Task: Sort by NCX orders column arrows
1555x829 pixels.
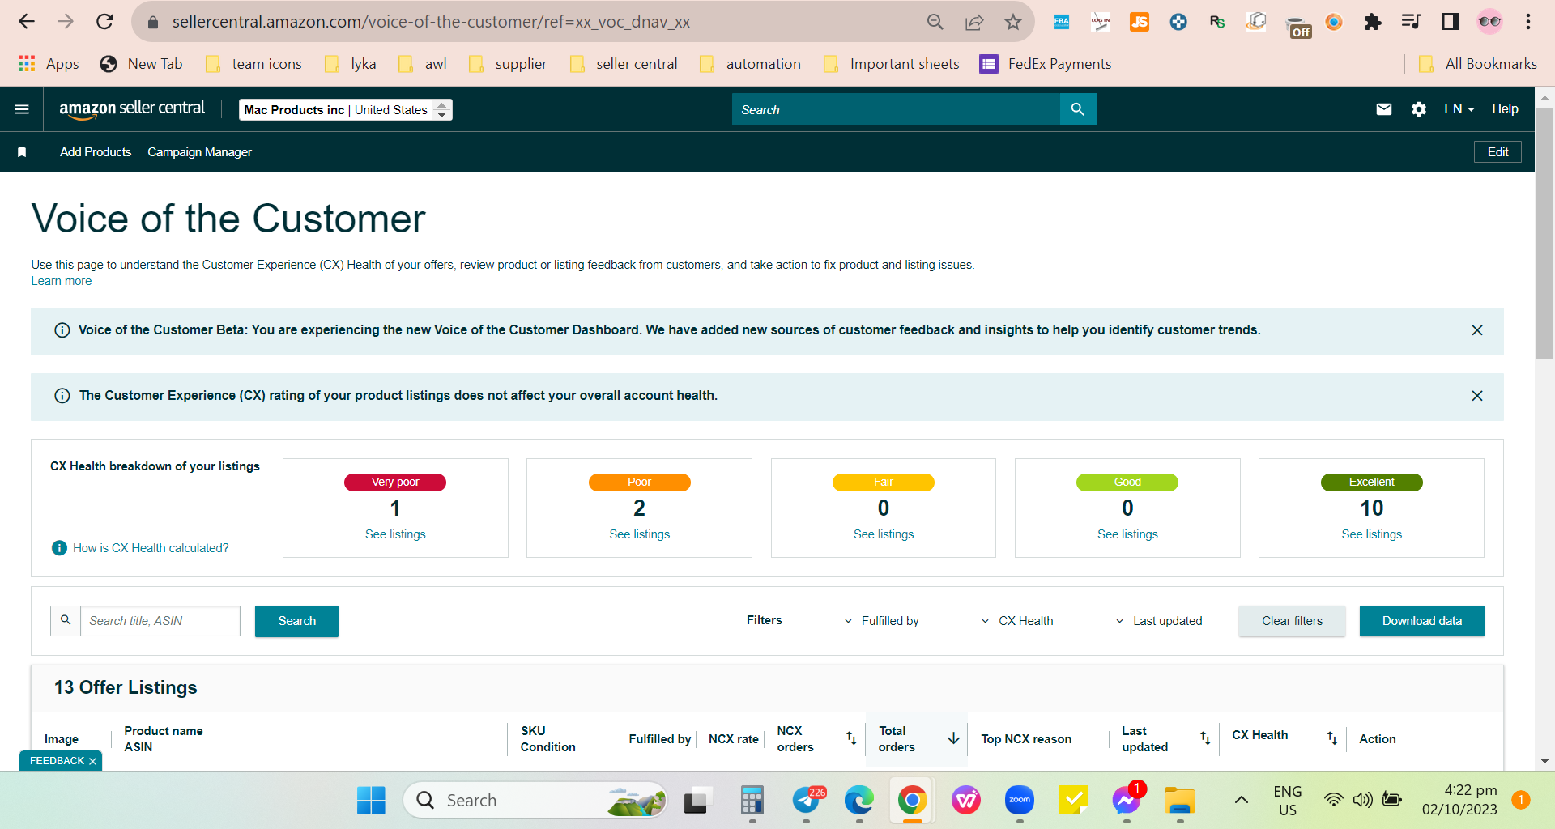Action: [851, 738]
